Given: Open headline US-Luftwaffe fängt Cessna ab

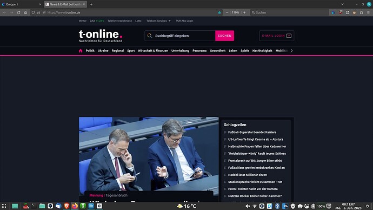Looking at the screenshot, I should [256, 140].
